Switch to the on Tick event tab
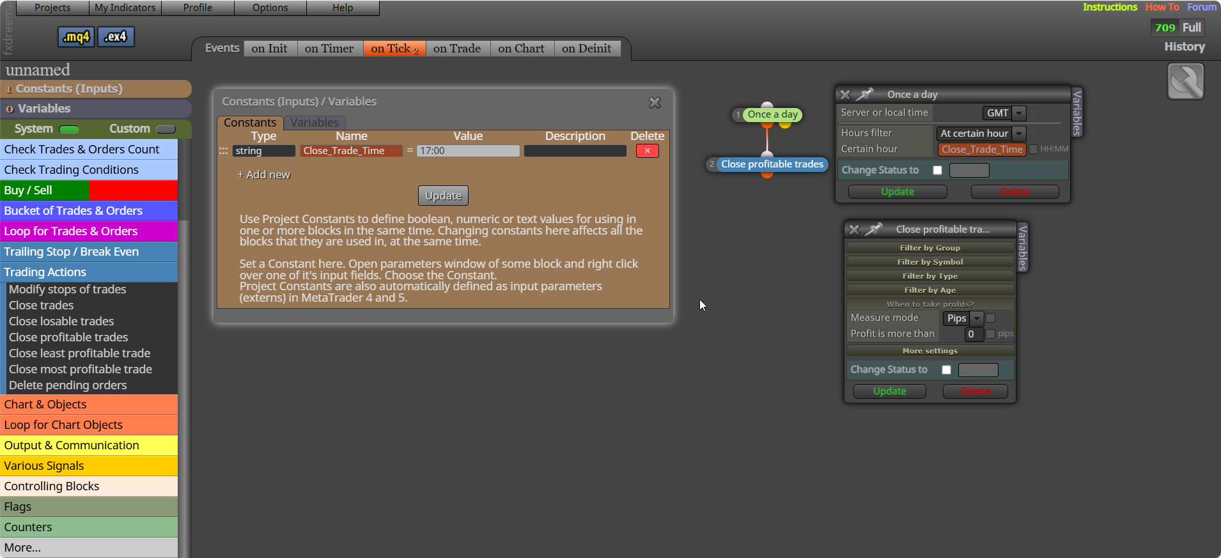This screenshot has width=1221, height=558. pos(394,49)
